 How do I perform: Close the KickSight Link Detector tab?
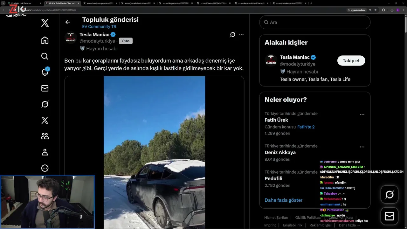(41, 3)
